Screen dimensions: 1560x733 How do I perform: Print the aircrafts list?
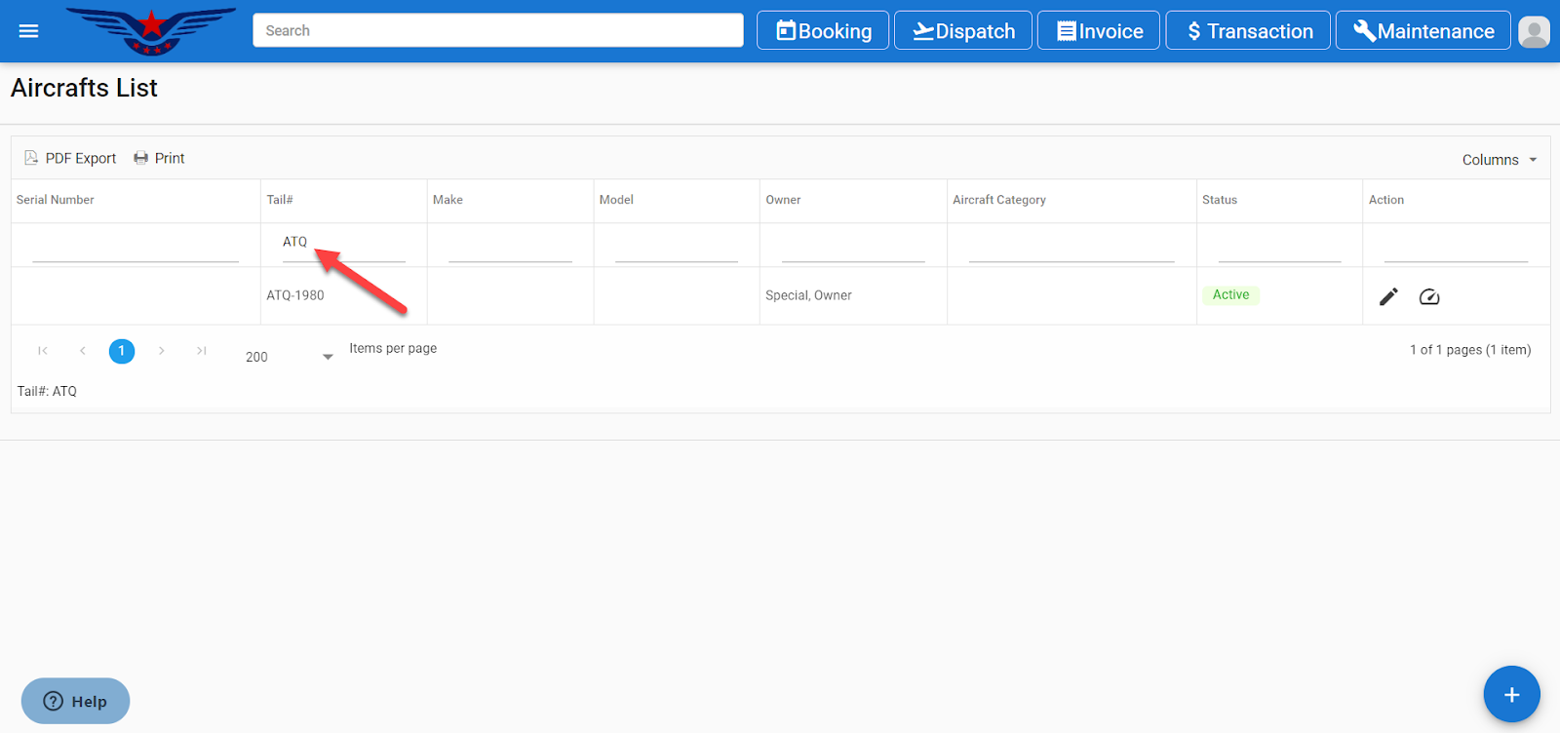click(159, 158)
